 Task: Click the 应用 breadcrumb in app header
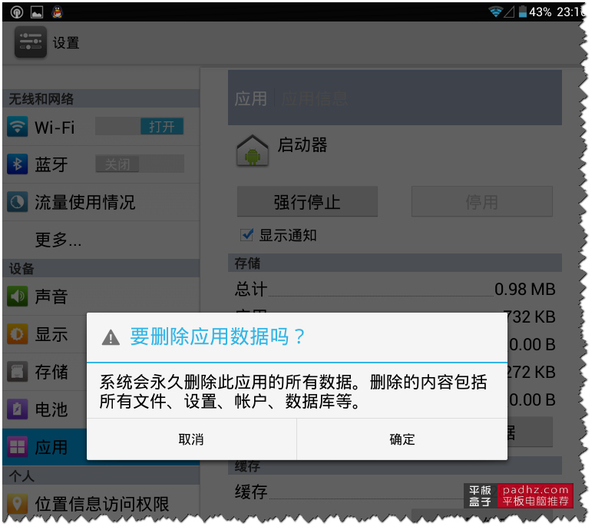point(253,99)
